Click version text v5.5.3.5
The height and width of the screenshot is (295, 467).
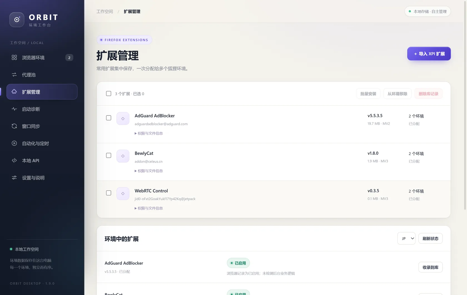(375, 115)
